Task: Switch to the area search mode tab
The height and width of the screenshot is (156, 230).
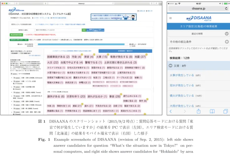Action: tap(60, 24)
